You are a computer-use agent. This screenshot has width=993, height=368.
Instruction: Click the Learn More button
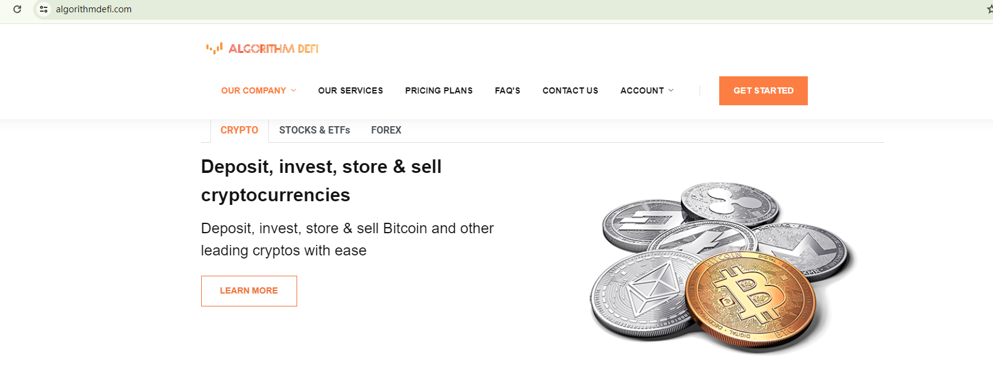click(x=249, y=290)
